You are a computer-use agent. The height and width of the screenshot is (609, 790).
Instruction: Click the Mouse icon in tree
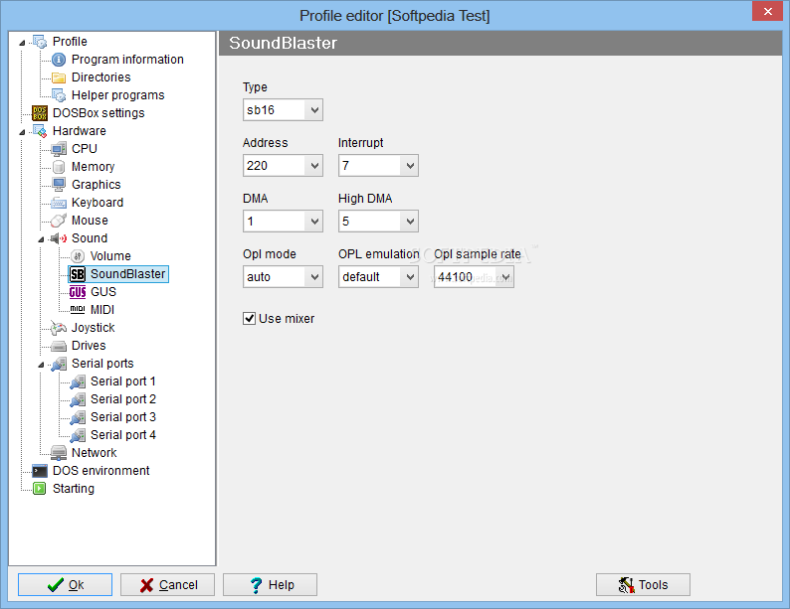(59, 221)
